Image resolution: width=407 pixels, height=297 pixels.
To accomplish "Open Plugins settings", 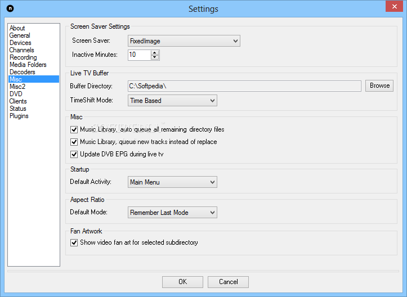I will click(x=19, y=116).
